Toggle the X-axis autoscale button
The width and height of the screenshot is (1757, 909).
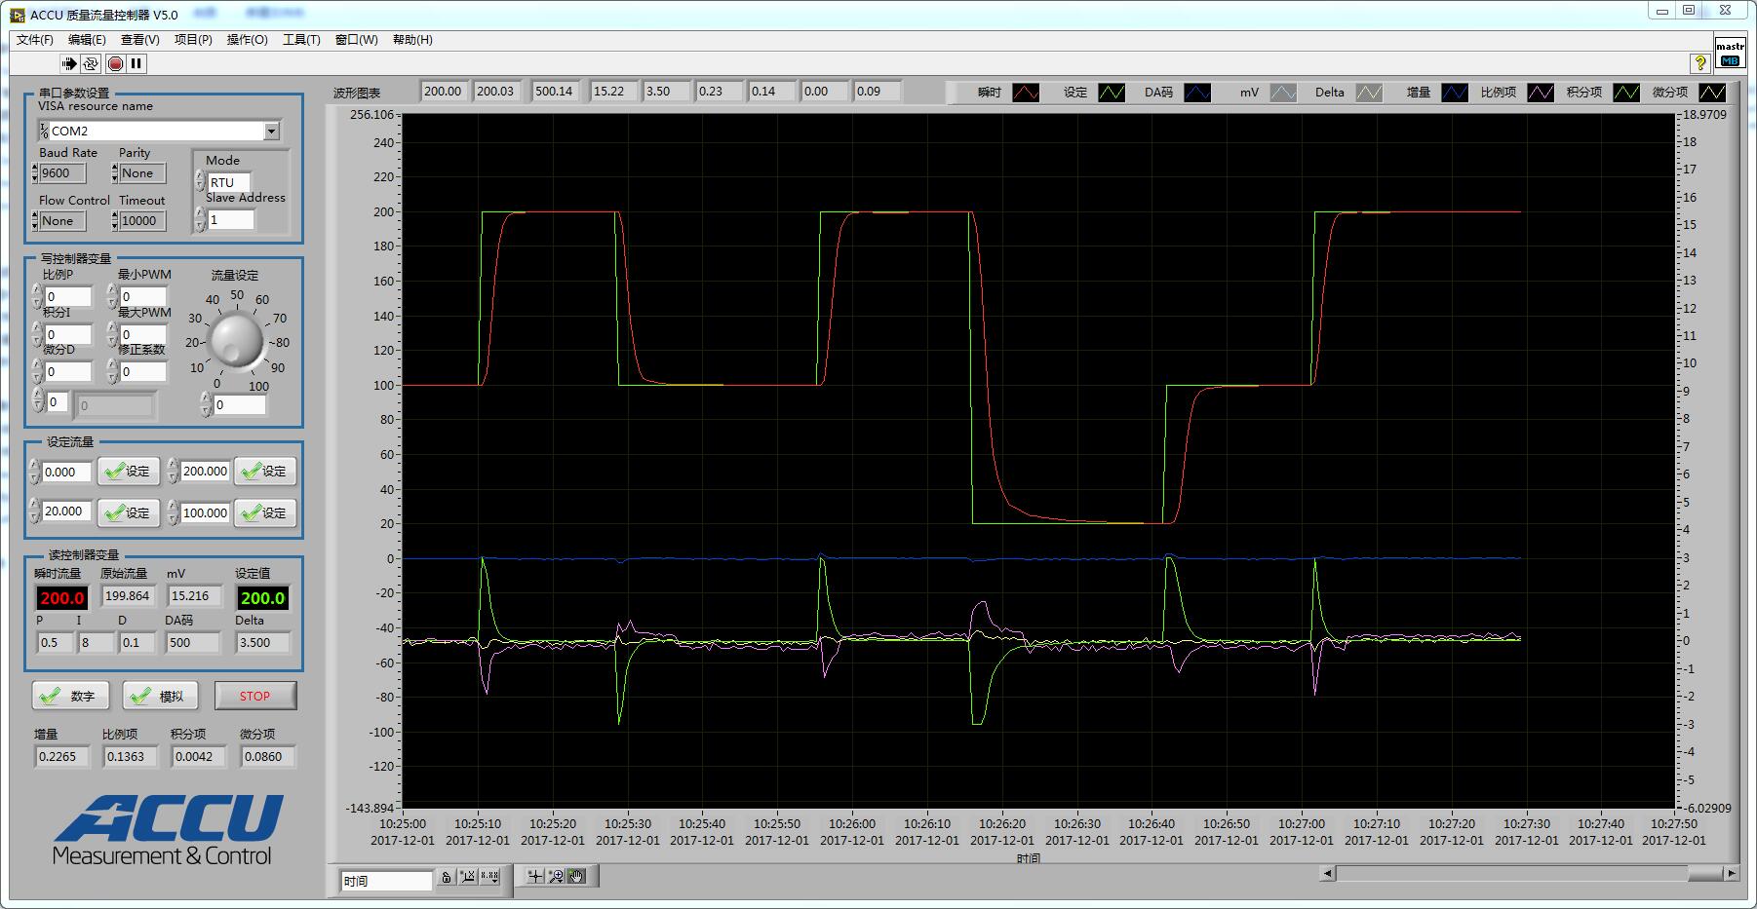pyautogui.click(x=467, y=877)
